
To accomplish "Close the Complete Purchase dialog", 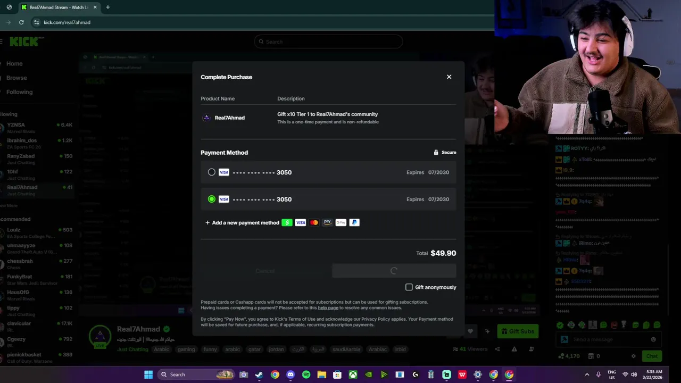I will (x=449, y=77).
